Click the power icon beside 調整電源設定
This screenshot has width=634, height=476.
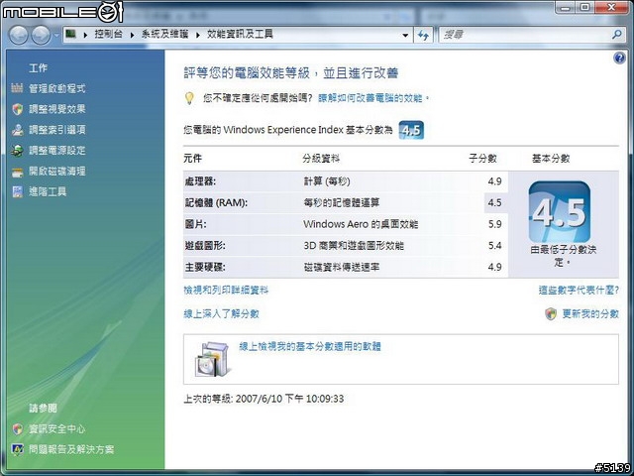[x=18, y=150]
